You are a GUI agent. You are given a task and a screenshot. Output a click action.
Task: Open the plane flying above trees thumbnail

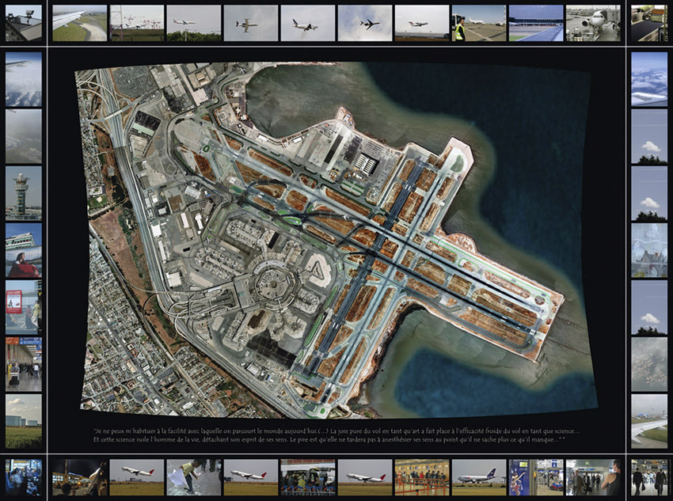(x=193, y=23)
